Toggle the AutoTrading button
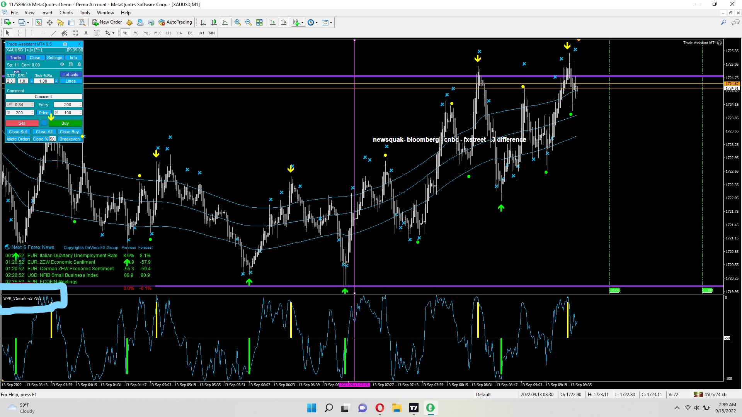This screenshot has width=742, height=417. (x=175, y=22)
